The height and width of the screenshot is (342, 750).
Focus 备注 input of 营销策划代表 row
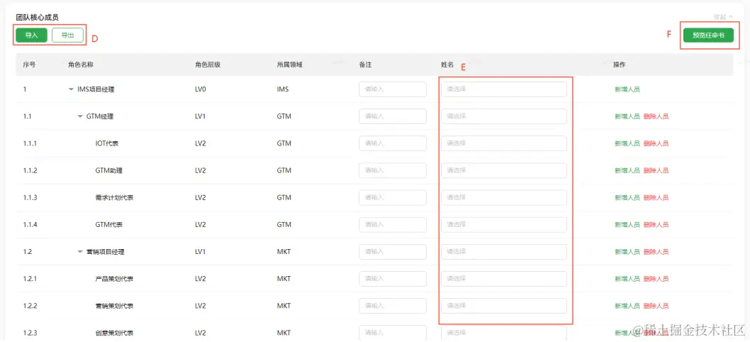coord(393,306)
